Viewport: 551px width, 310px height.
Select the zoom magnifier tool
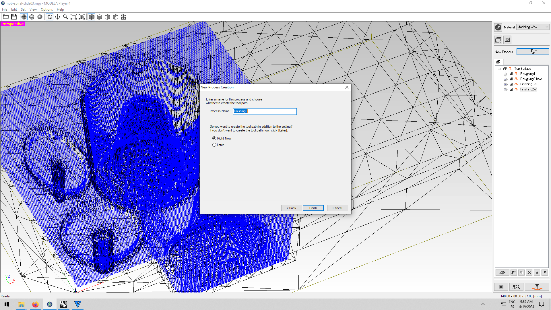[x=65, y=17]
